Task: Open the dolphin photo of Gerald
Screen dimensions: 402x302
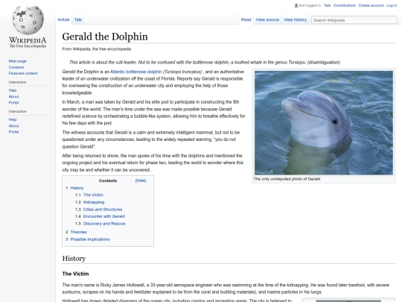Action: click(x=324, y=123)
